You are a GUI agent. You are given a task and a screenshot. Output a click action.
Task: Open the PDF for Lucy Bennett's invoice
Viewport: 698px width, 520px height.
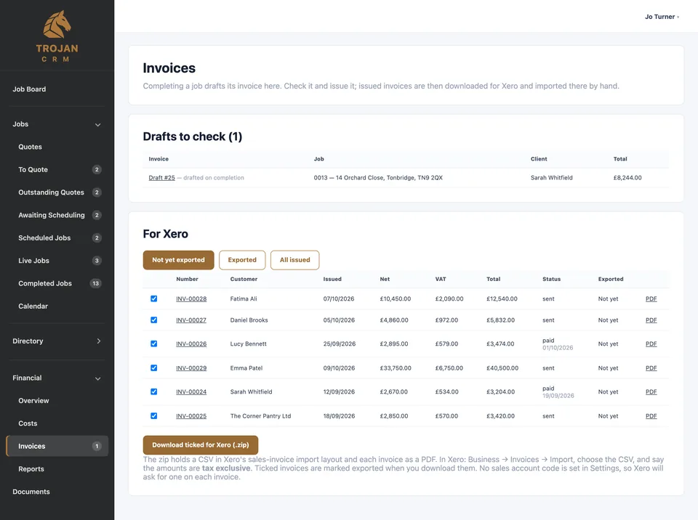tap(651, 344)
